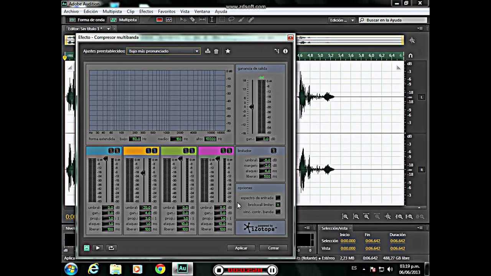The width and height of the screenshot is (491, 276).
Task: Open Internet Explorer from the taskbar
Action: click(93, 269)
